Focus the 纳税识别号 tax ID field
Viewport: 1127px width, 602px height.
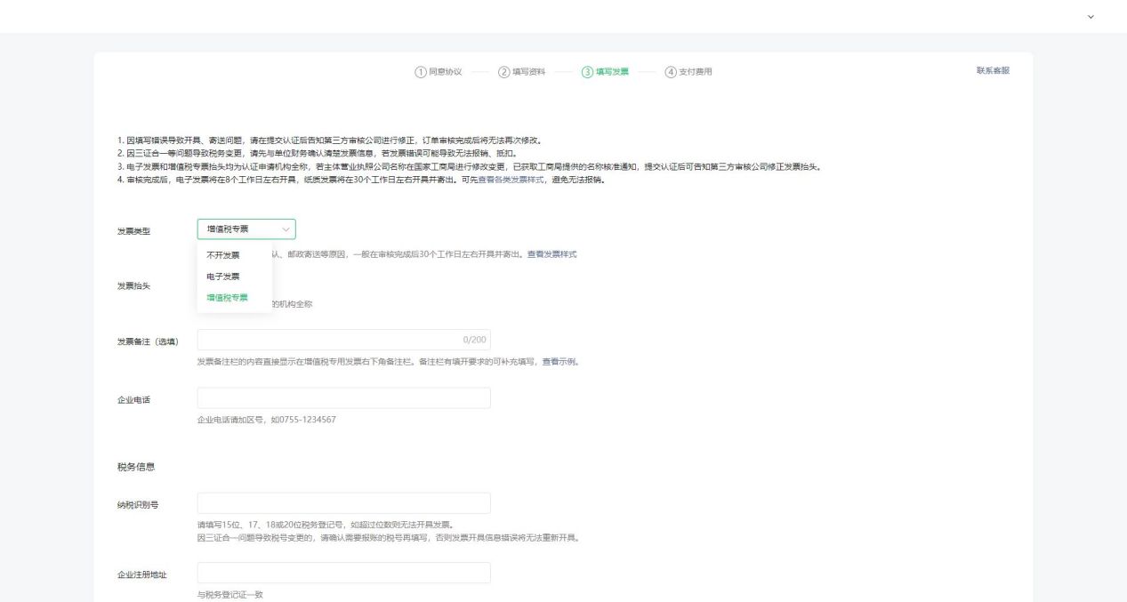point(343,504)
